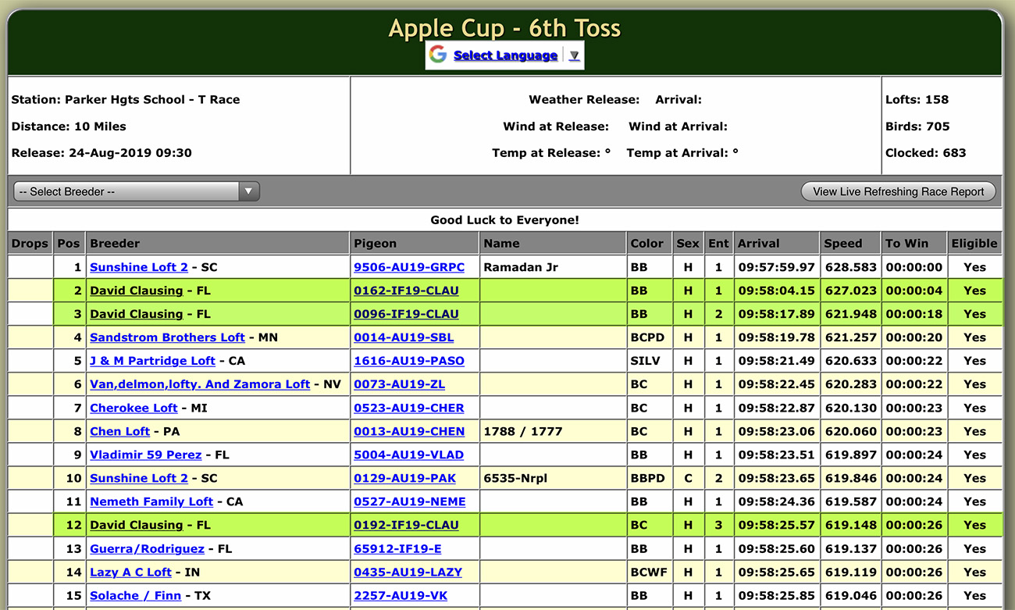
Task: Open the Select Language link
Action: point(505,55)
